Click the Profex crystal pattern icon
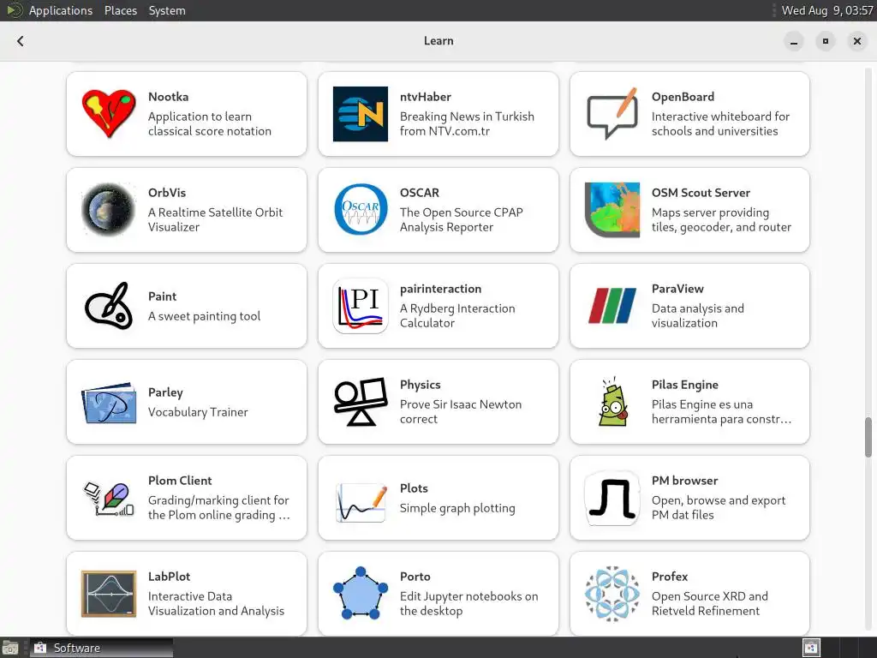Viewport: 877px width, 658px height. point(612,595)
